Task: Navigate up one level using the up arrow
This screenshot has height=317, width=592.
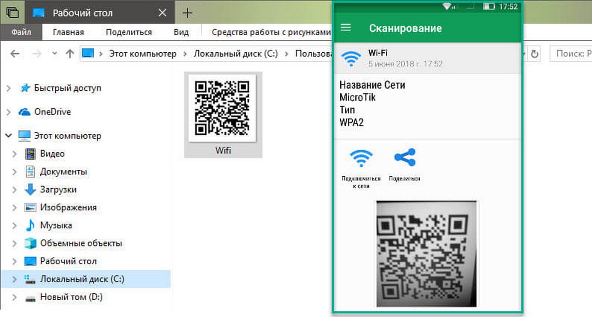Action: click(70, 53)
